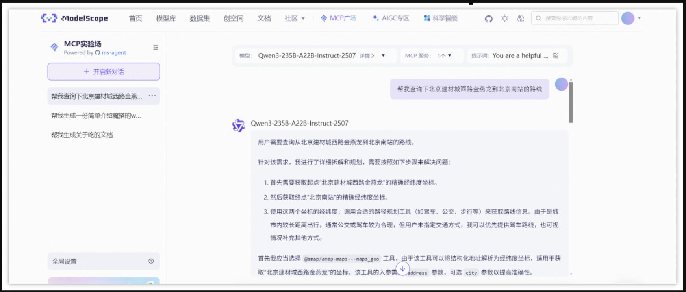Image resolution: width=686 pixels, height=292 pixels.
Task: Click the user avatar beside the message
Action: pos(561,84)
